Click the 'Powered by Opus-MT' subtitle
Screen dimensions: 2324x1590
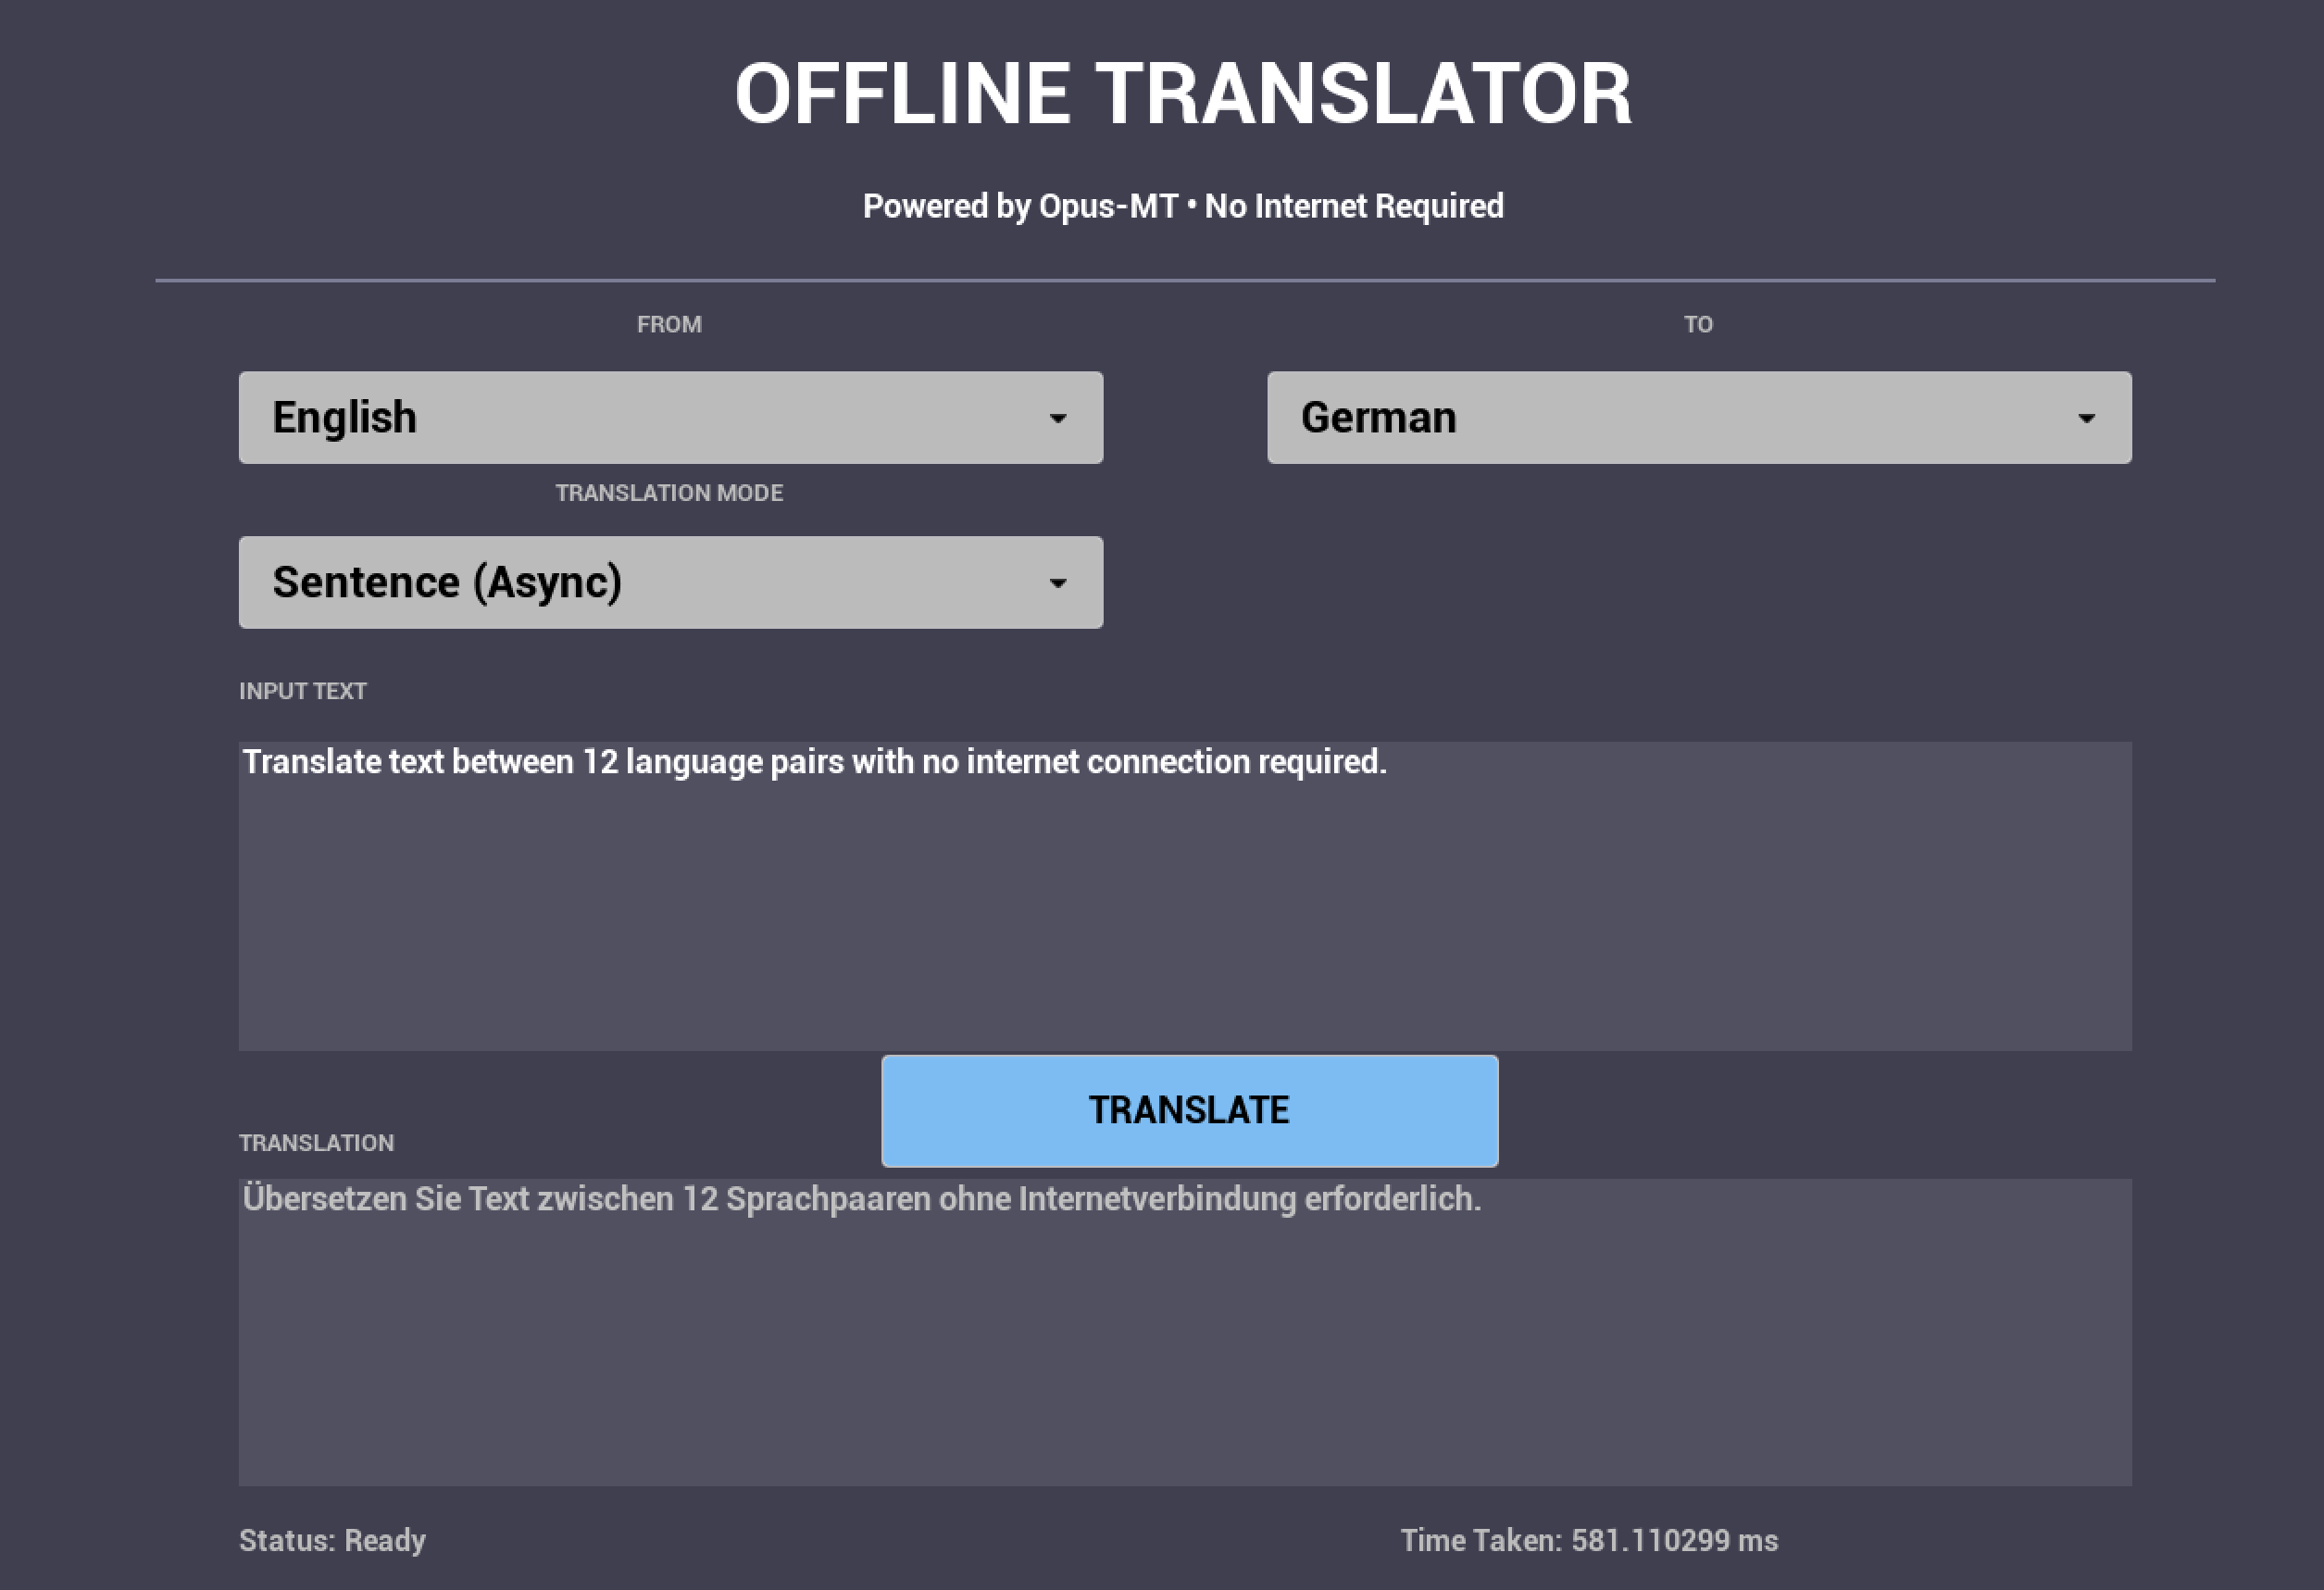(1183, 206)
